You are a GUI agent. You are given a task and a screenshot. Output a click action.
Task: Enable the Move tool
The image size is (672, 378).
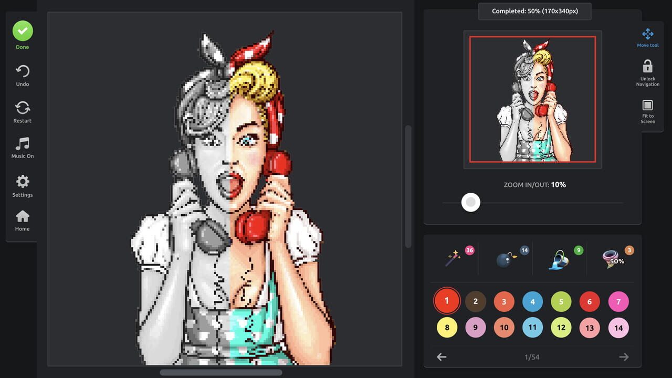pyautogui.click(x=648, y=35)
